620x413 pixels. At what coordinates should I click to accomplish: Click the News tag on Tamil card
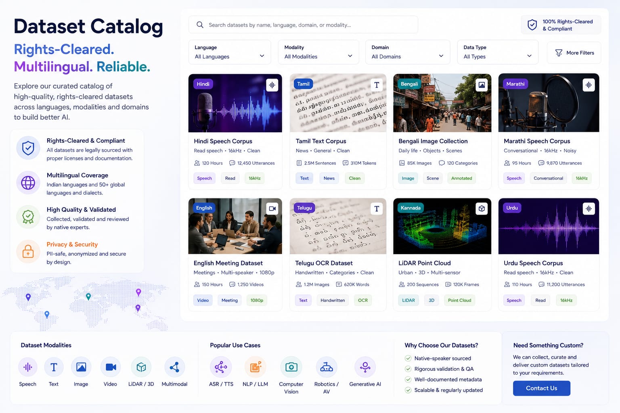coord(329,178)
